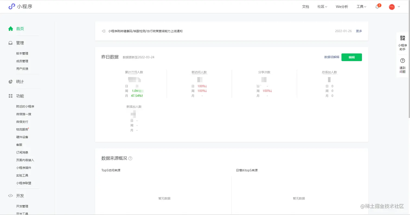Click the 新访问人数 metric heading
This screenshot has width=410, height=215.
[199, 72]
